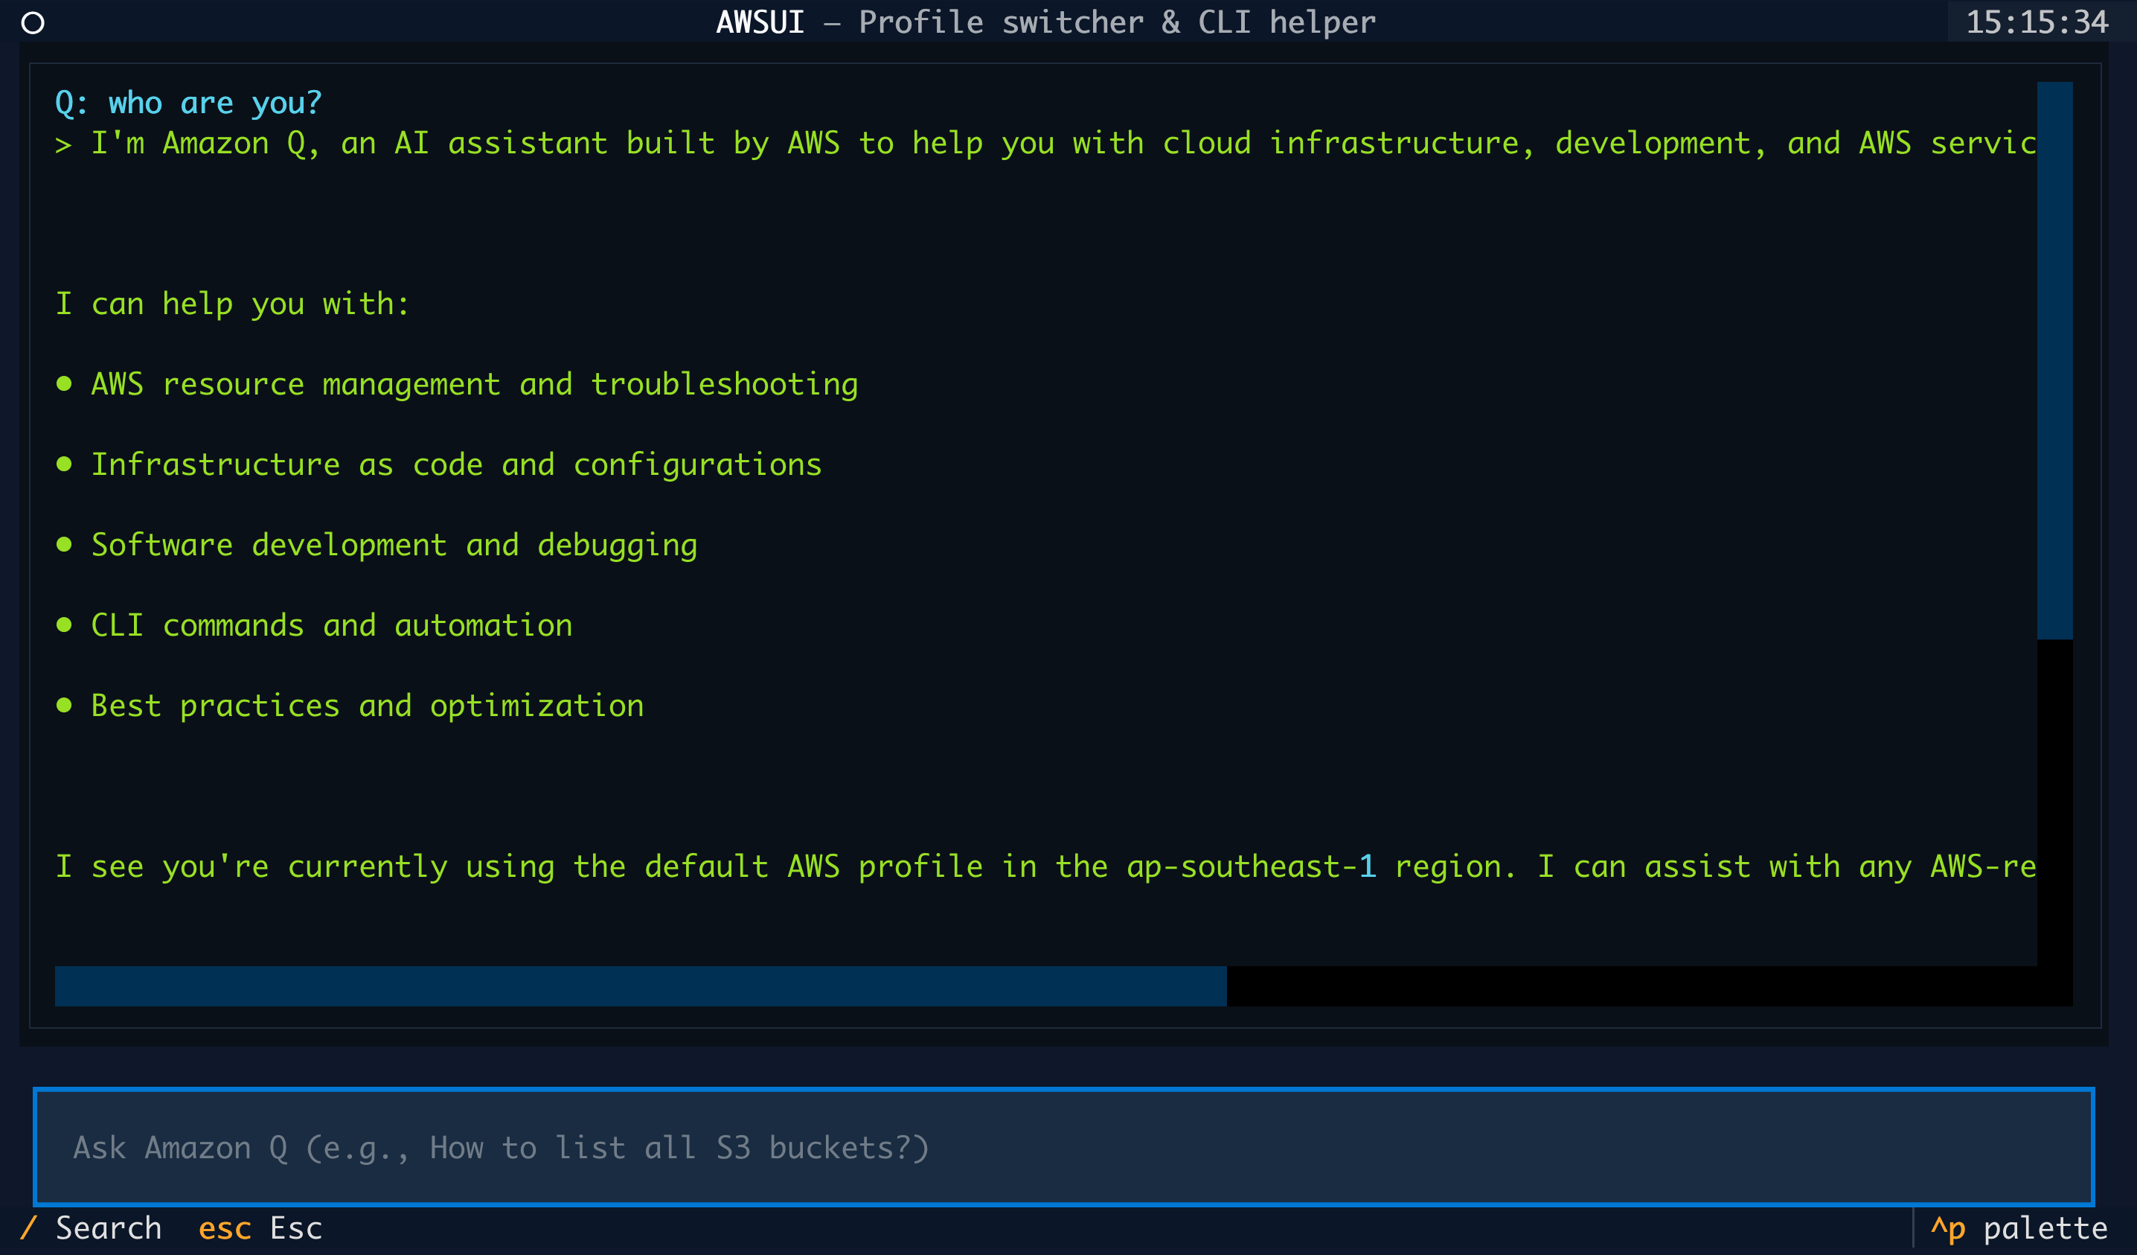This screenshot has width=2137, height=1255.
Task: Click the horizontal scrollbar thumb
Action: point(640,986)
